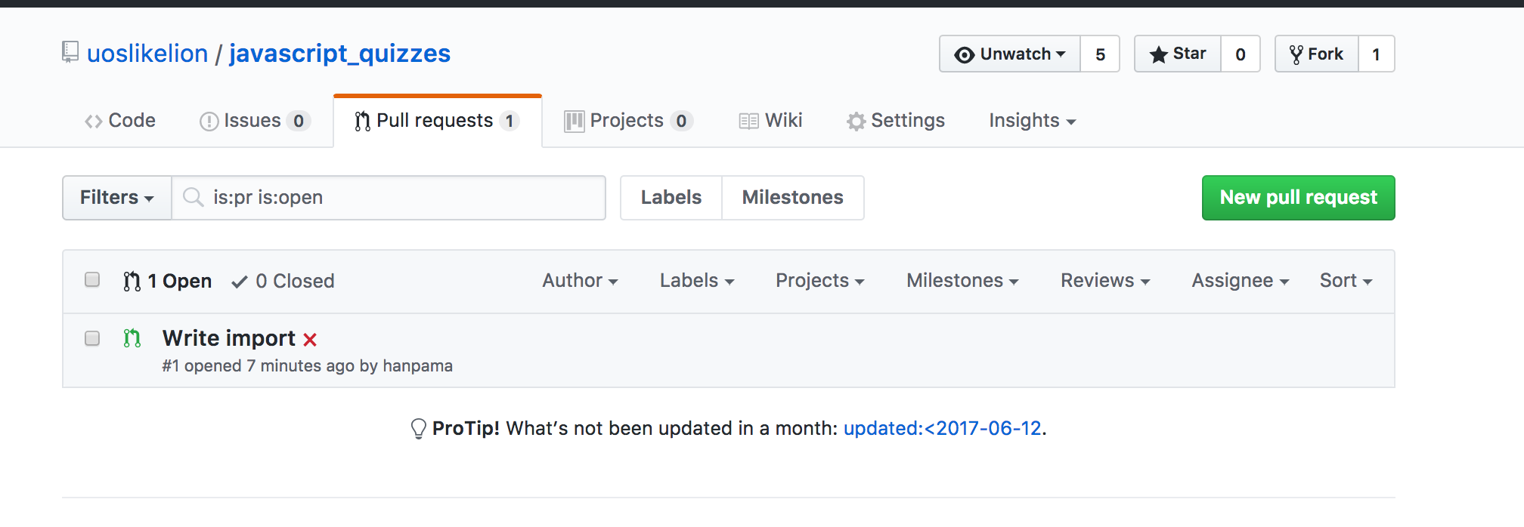Click the forks count 1

point(1377,54)
